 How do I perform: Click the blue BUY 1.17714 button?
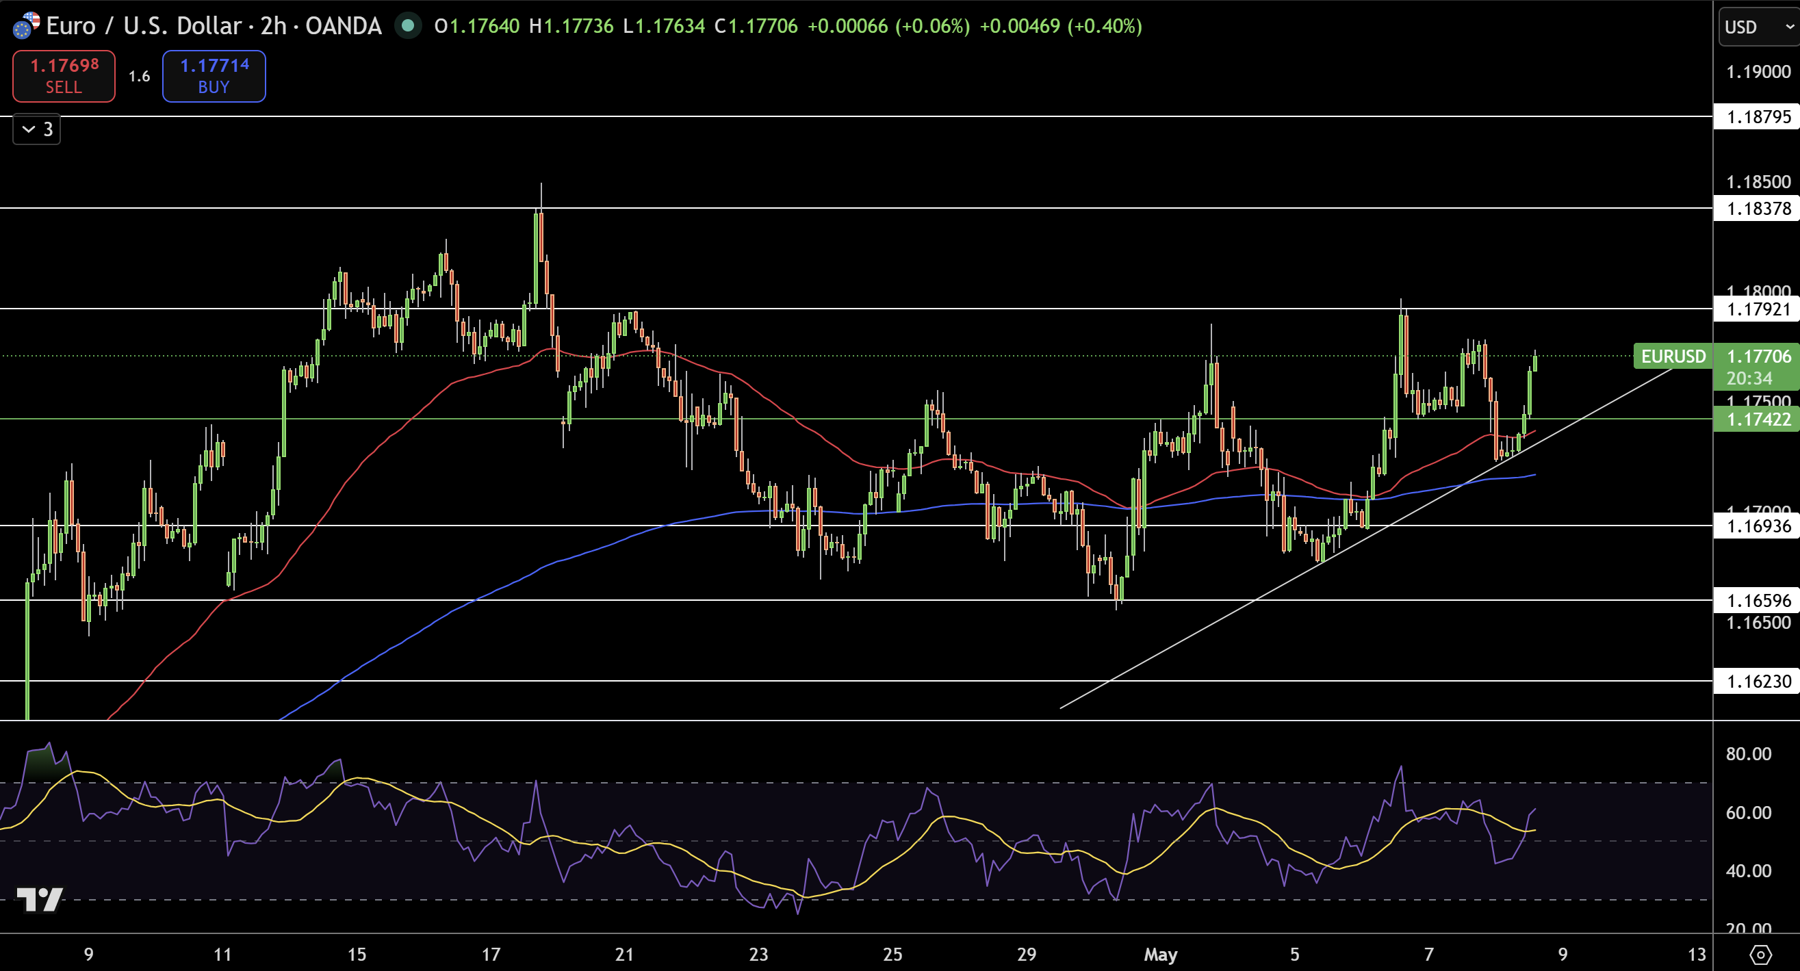[x=214, y=76]
